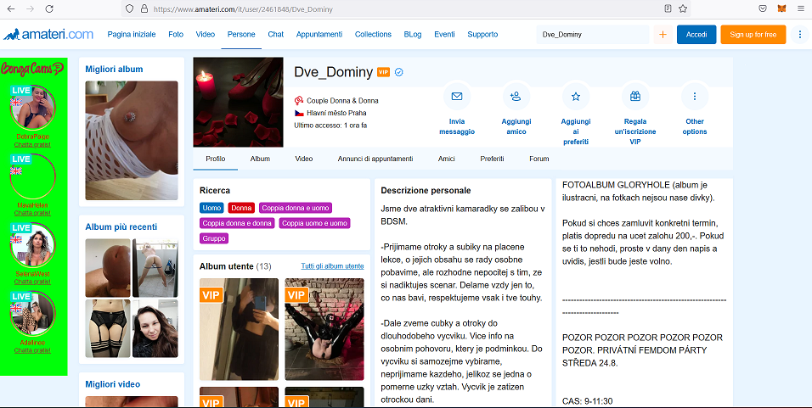Toggle the red Donna search tag

click(x=241, y=208)
